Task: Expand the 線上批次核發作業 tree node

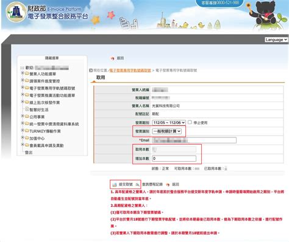Action: coord(23,102)
